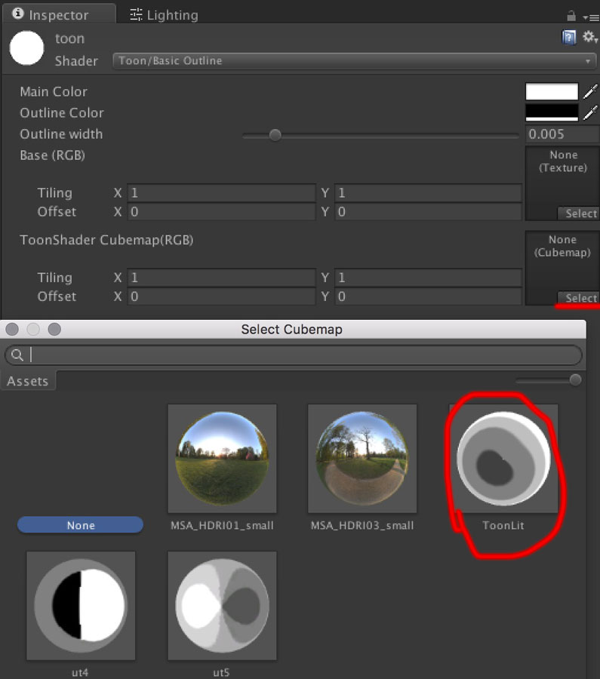This screenshot has width=600, height=679.
Task: Open the Outline Color black swatch
Action: click(552, 112)
